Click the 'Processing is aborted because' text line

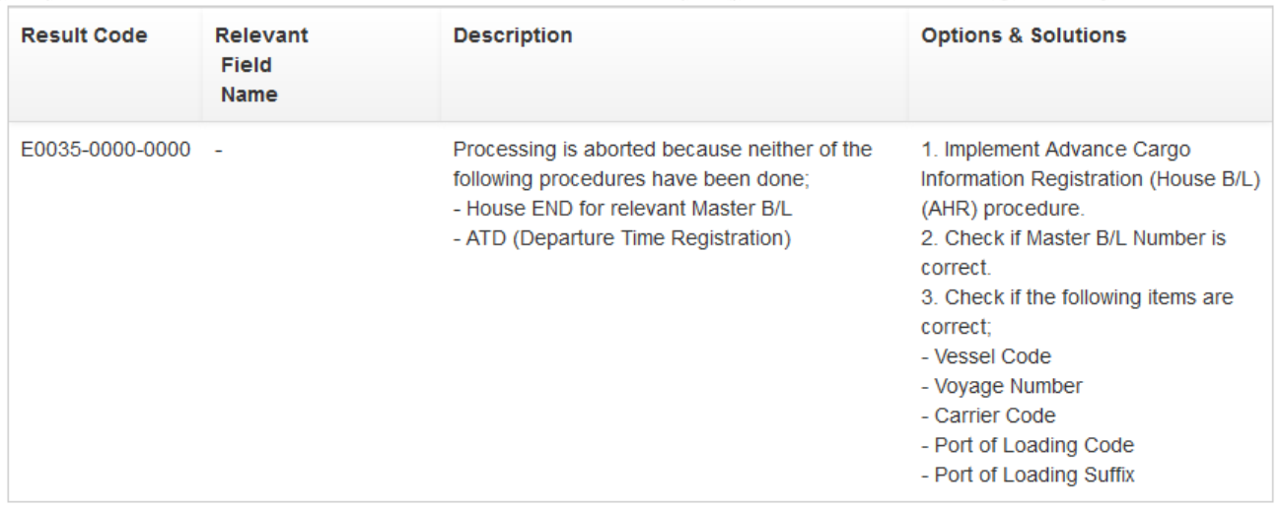(662, 151)
